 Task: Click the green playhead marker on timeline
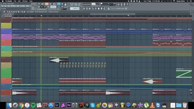tap(42, 16)
